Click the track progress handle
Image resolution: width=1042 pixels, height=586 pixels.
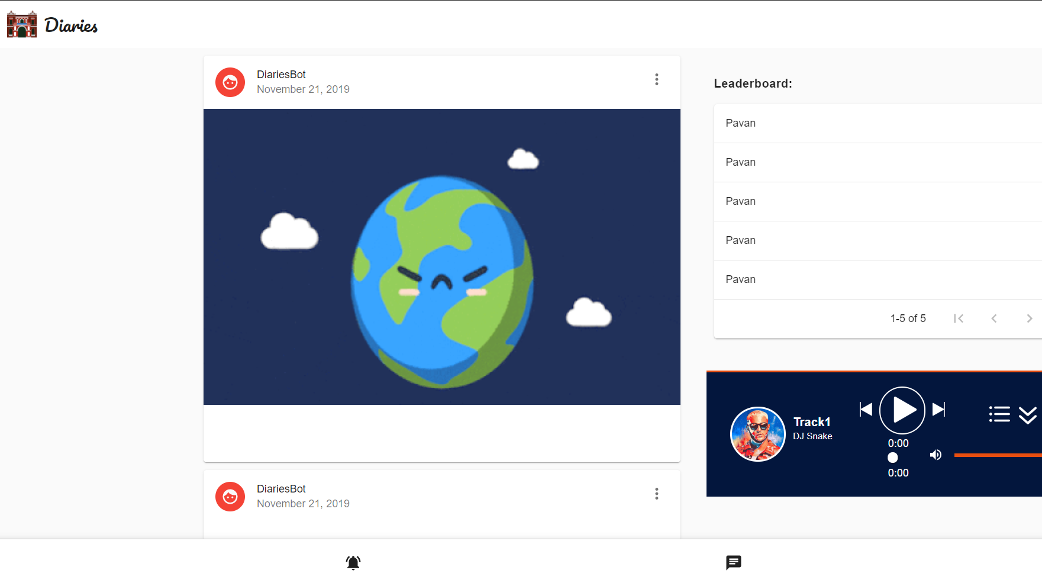893,458
